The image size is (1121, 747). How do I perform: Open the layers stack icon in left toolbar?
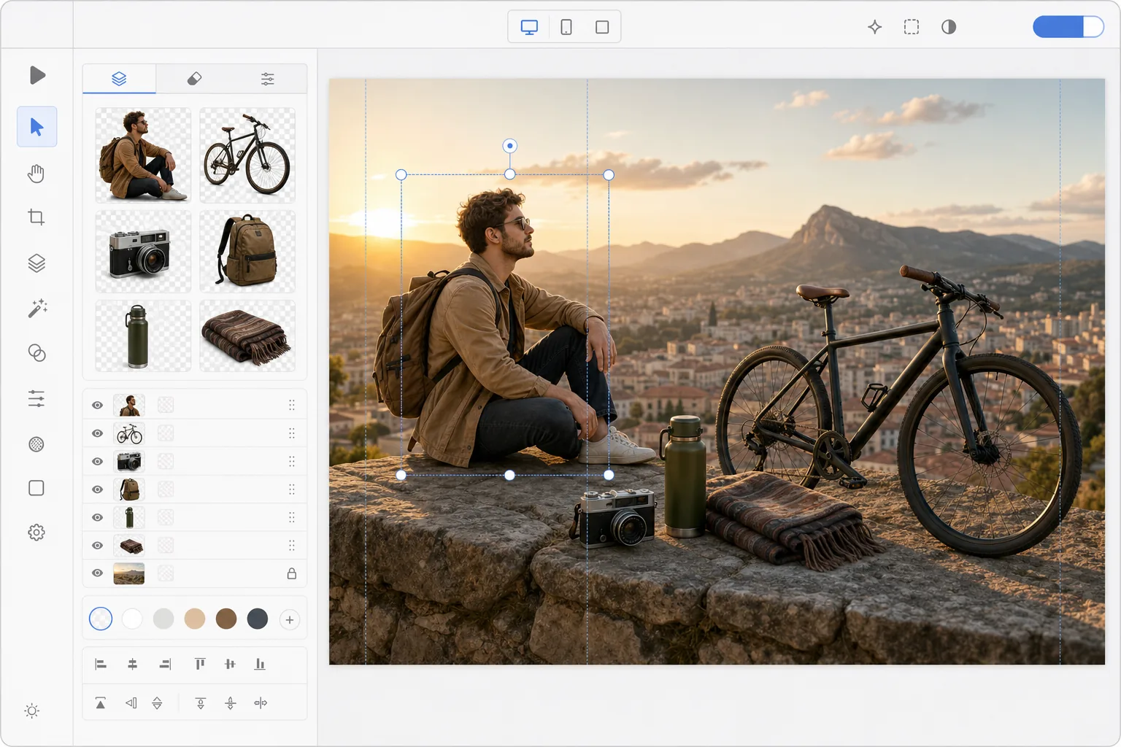click(36, 263)
